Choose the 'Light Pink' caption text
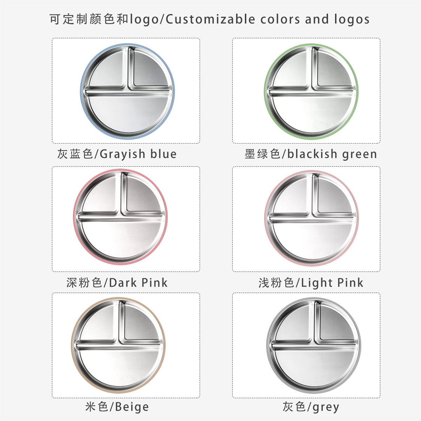 pyautogui.click(x=310, y=283)
